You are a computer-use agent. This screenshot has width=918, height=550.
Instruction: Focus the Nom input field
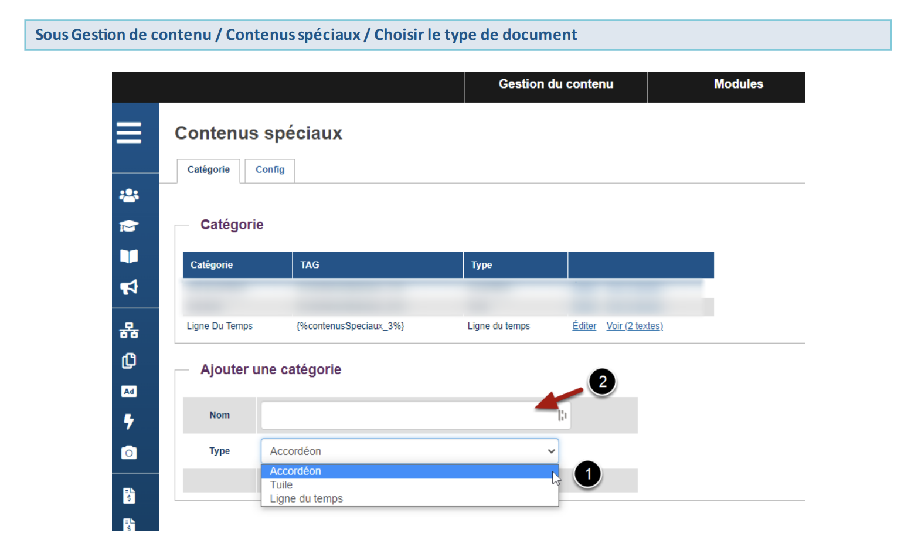[415, 415]
